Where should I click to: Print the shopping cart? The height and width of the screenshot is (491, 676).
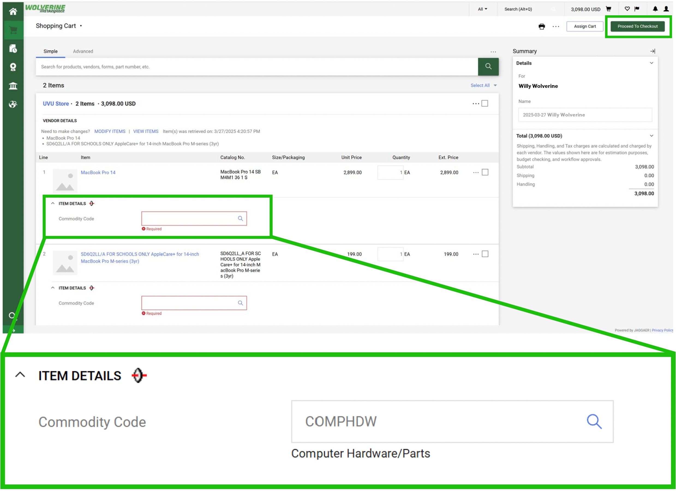click(542, 26)
